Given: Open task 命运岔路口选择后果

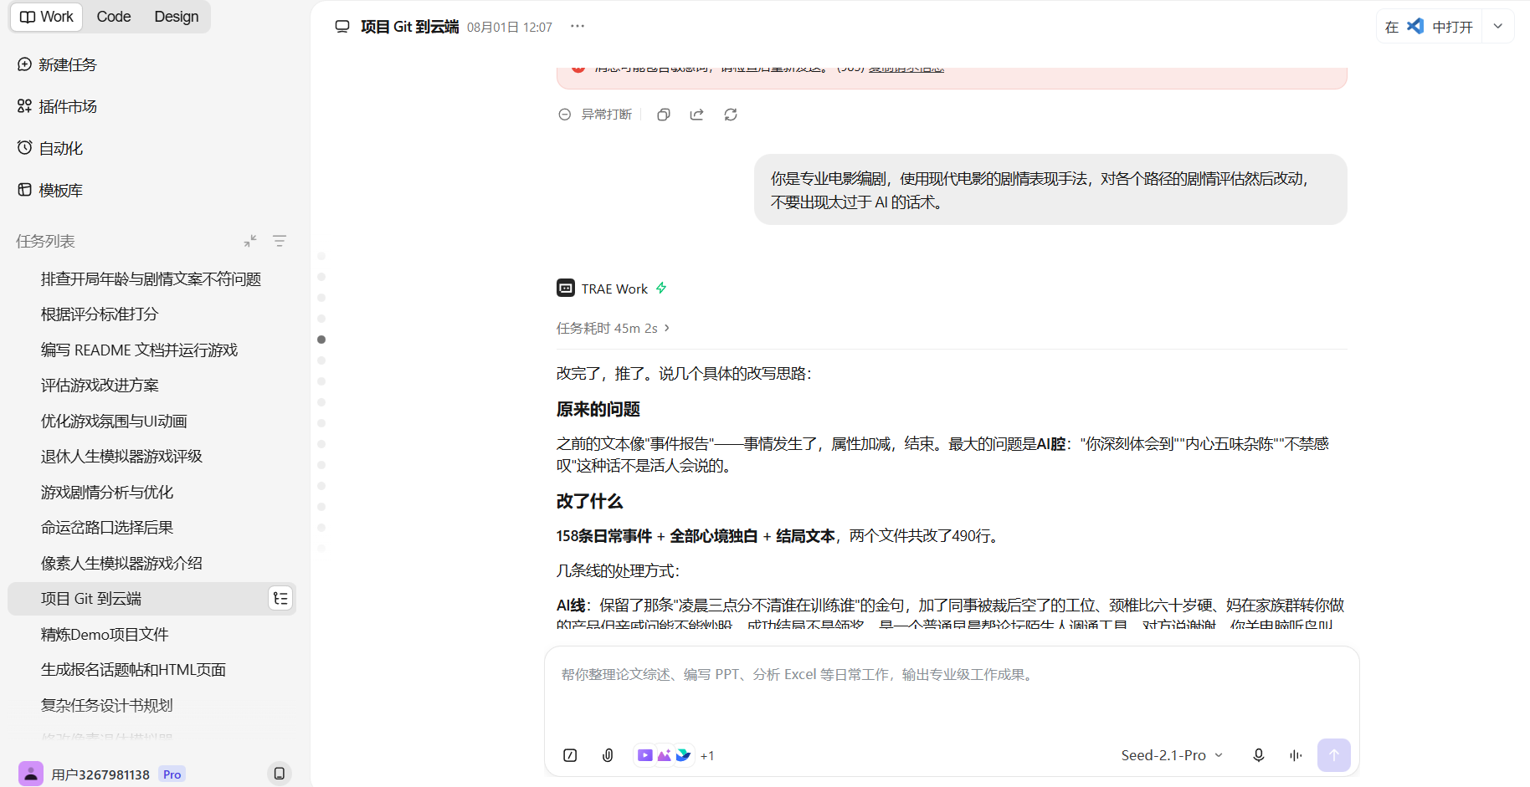Looking at the screenshot, I should 151,527.
